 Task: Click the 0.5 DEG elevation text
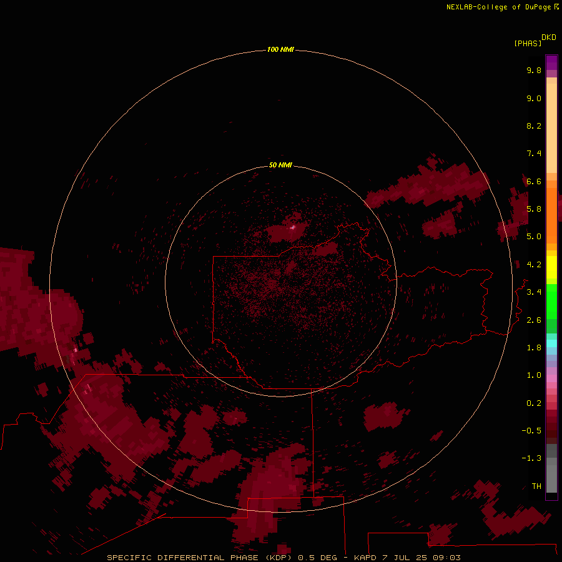tap(318, 558)
